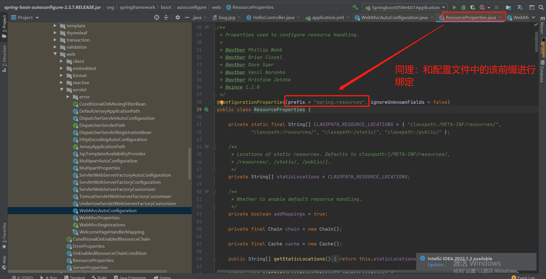Toggle the 1: Project tool window stripe
The image size is (546, 279).
(4, 26)
